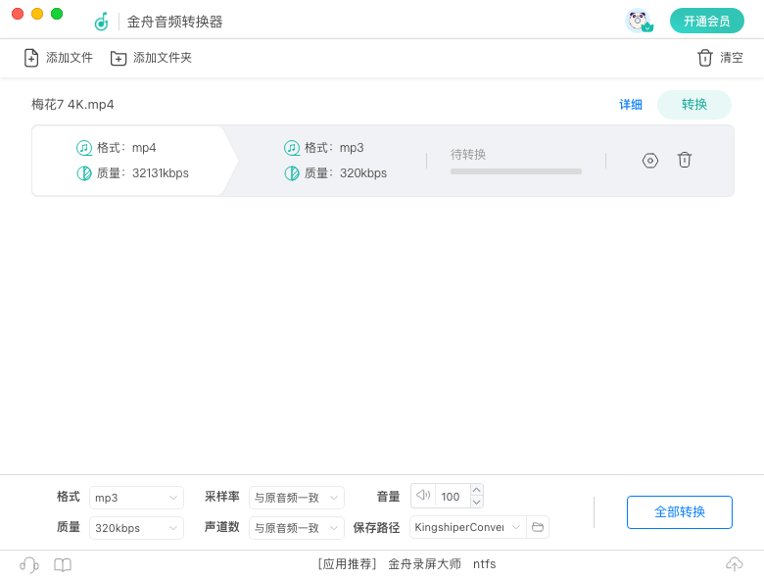Click the Add File document icon
Viewport: 764px width, 578px height.
(31, 58)
